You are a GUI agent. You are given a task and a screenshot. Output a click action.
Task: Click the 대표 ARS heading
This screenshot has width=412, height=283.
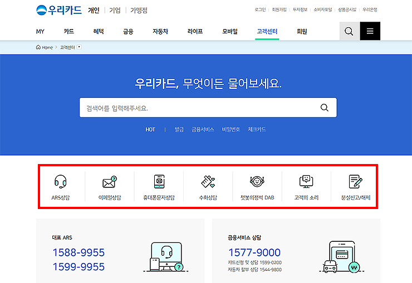[62, 237]
